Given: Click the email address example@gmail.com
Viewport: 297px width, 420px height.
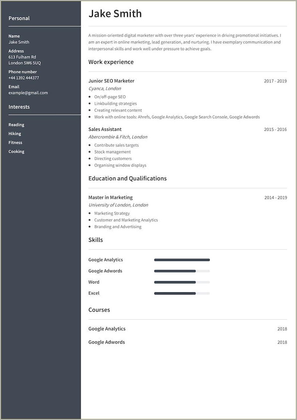Looking at the screenshot, I should click(x=28, y=93).
